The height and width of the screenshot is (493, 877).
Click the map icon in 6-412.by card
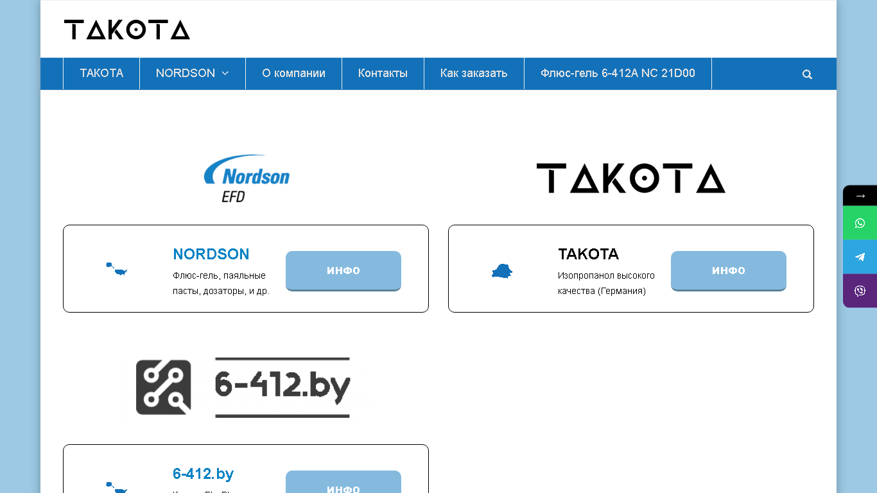tap(116, 487)
